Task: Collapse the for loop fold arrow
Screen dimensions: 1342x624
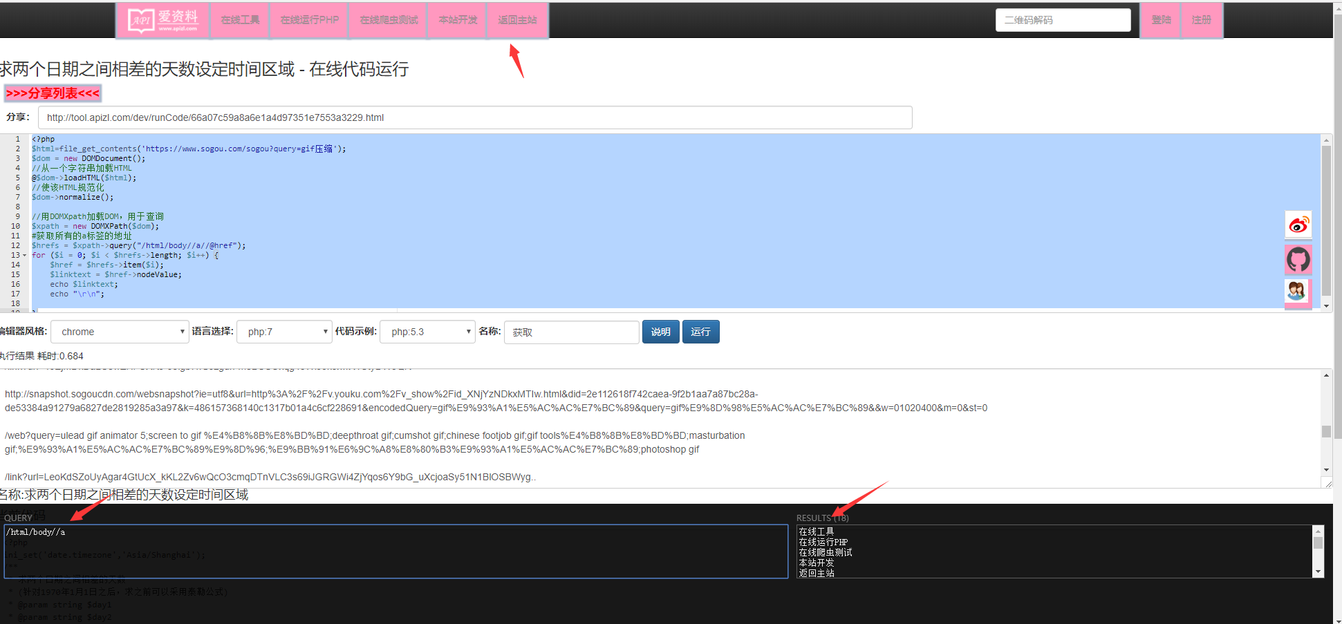Action: tap(25, 256)
